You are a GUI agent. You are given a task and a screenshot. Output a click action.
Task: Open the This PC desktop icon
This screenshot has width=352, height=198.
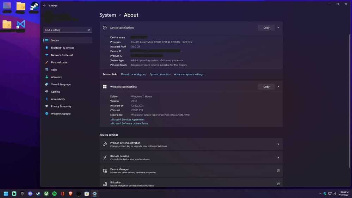pos(7,6)
